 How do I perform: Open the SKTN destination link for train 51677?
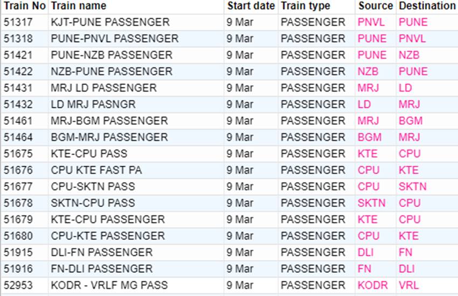pos(412,186)
